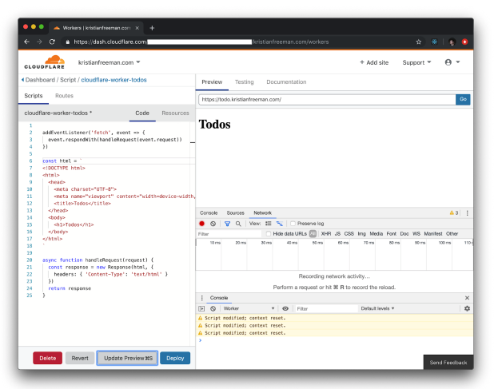Close the console drawer
Image resolution: width=494 pixels, height=389 pixels.
[467, 298]
